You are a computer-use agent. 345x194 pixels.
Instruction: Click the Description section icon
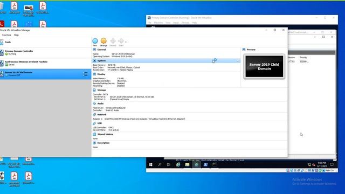tap(94, 143)
